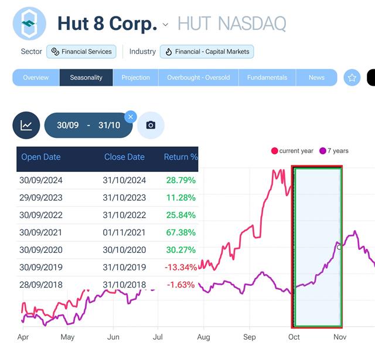Screen dimensions: 375x348
Task: Click the 30/09 - 31/10 date range button
Action: (88, 125)
